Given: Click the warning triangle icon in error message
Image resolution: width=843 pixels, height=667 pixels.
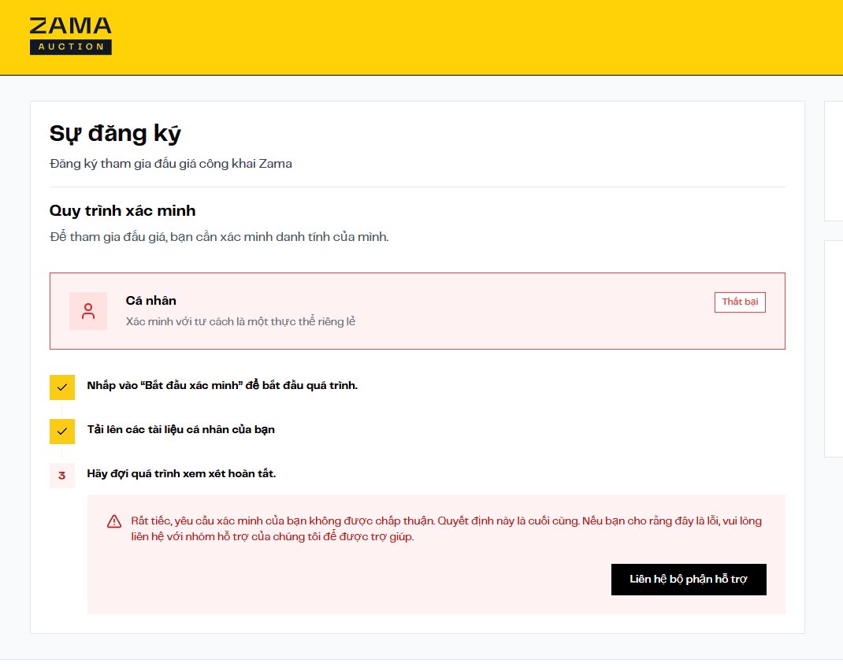Looking at the screenshot, I should tap(114, 521).
